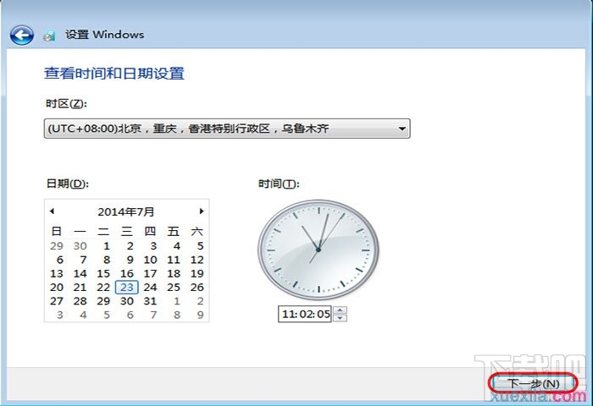Click the 2014年7月 month header
The image size is (593, 406).
pos(126,211)
